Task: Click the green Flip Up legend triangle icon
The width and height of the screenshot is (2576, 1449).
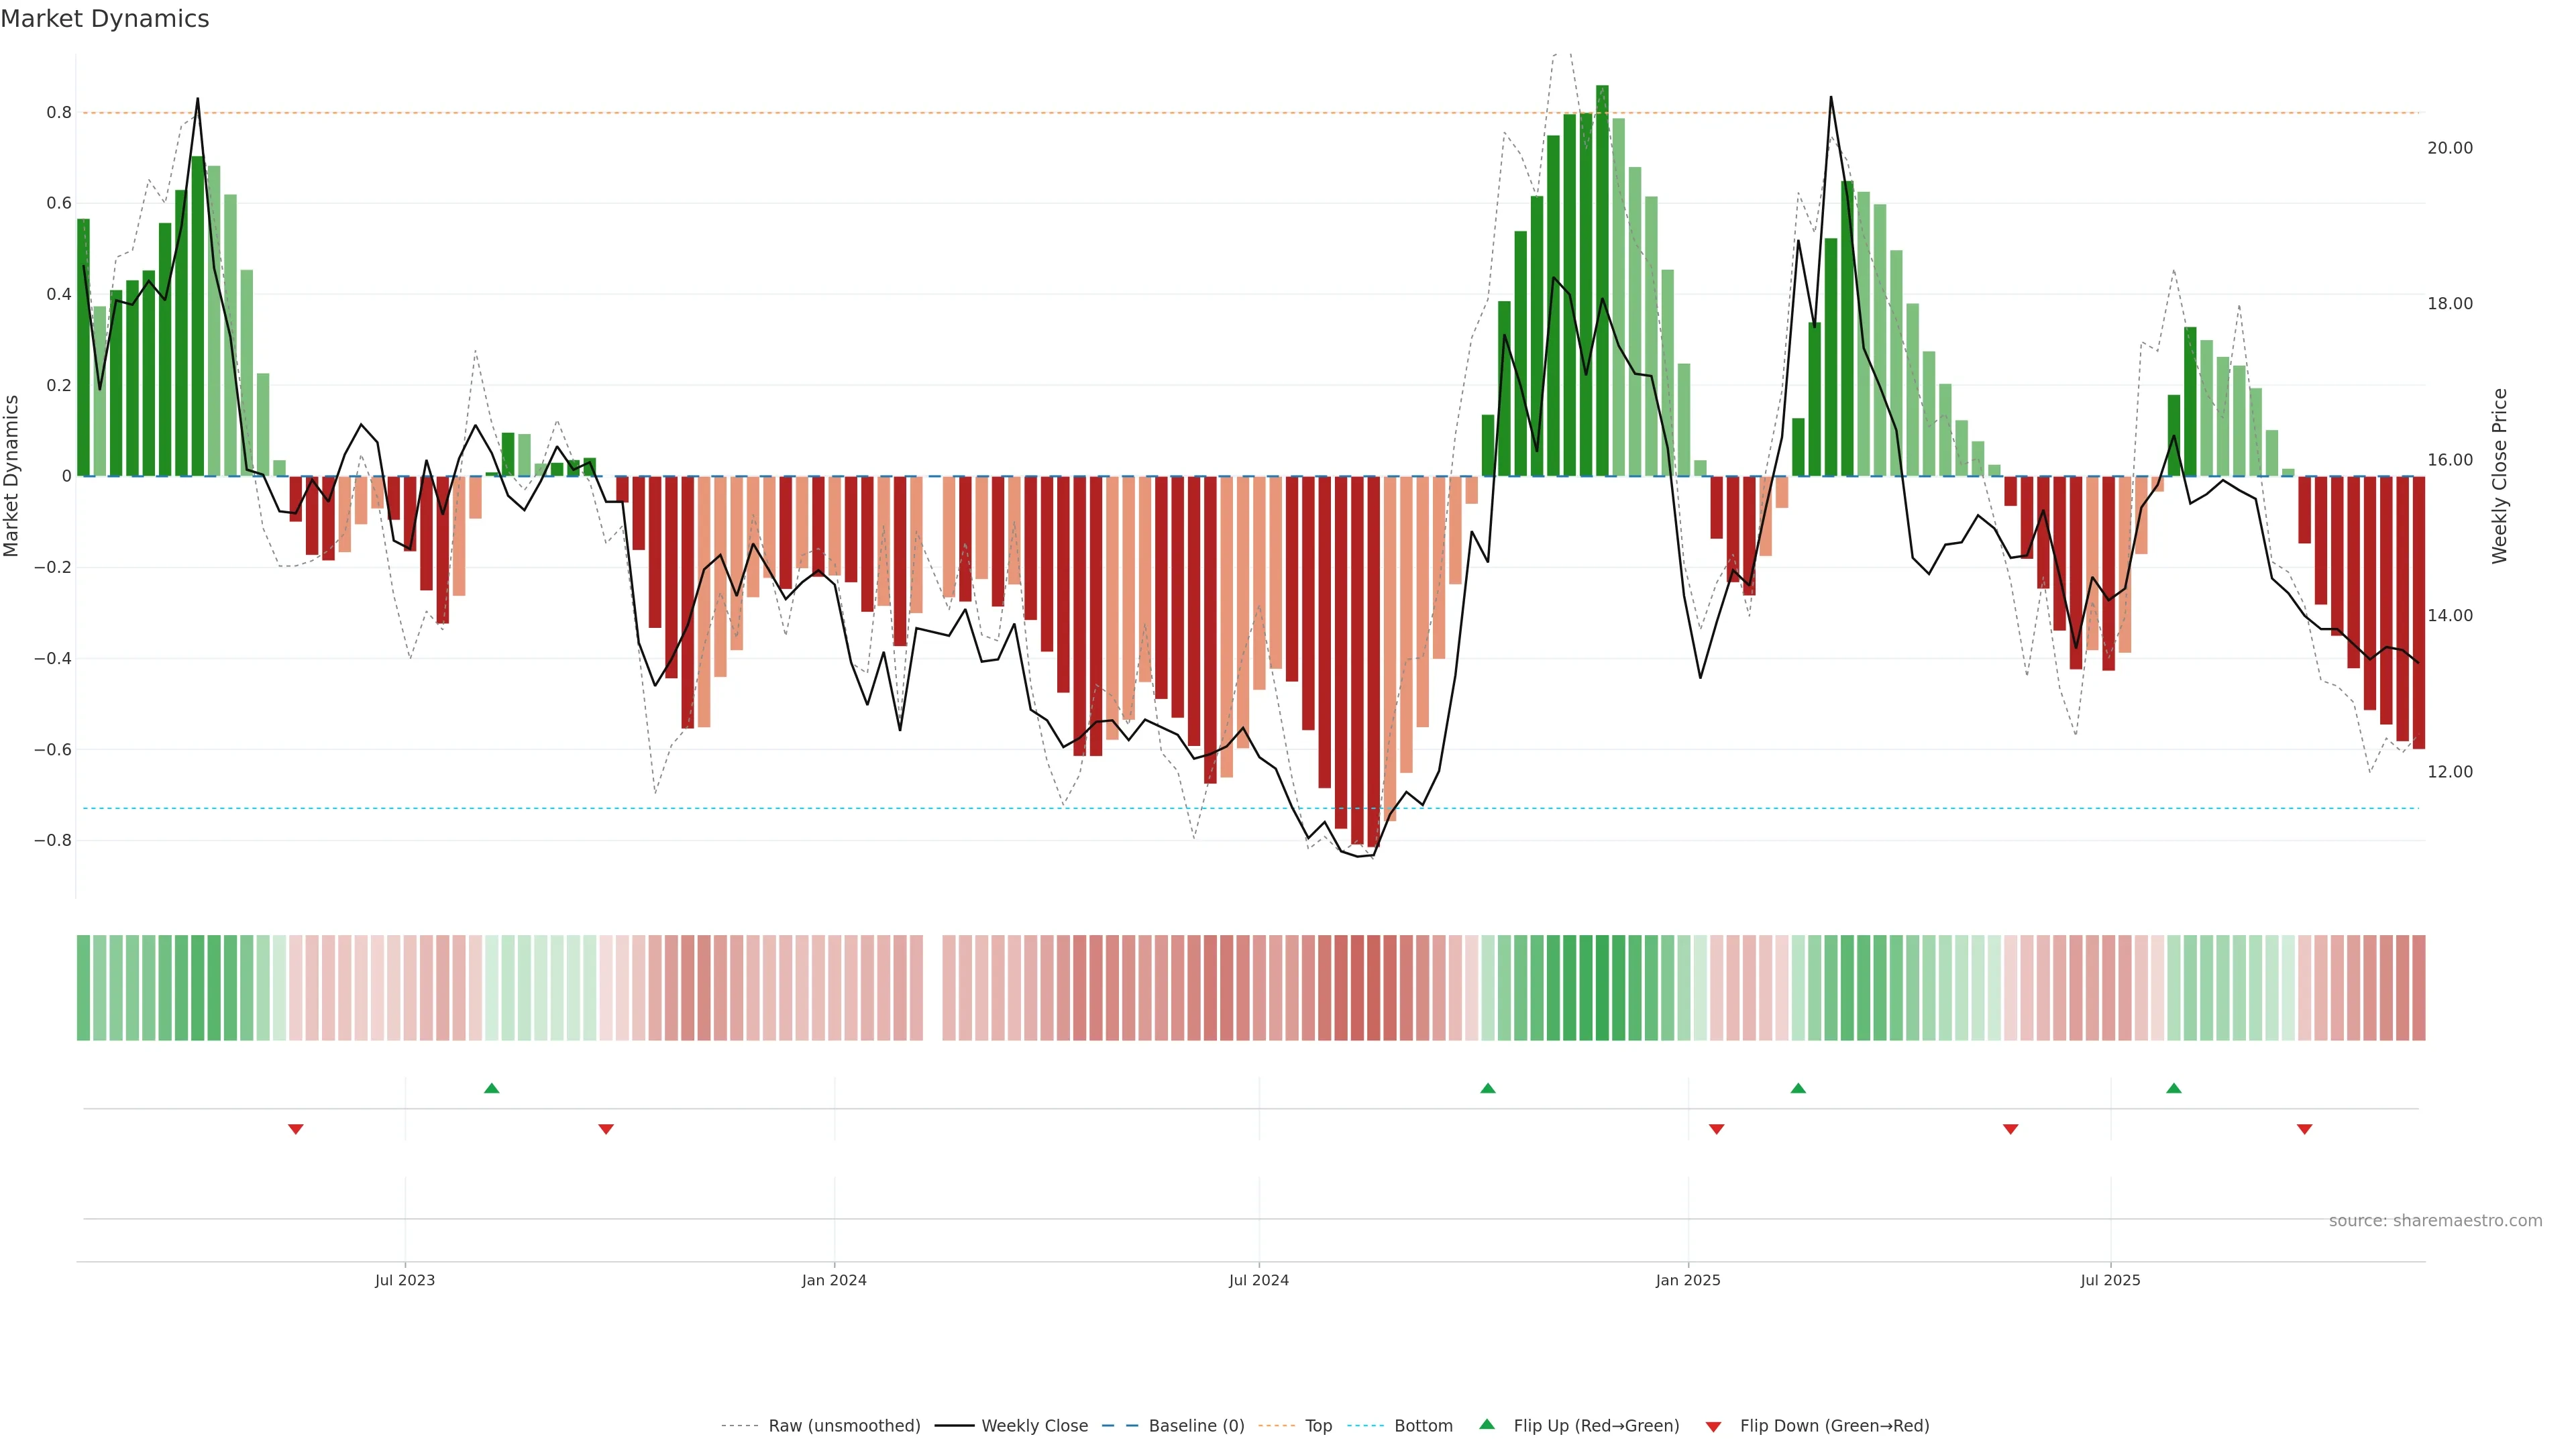Action: click(x=1487, y=1425)
